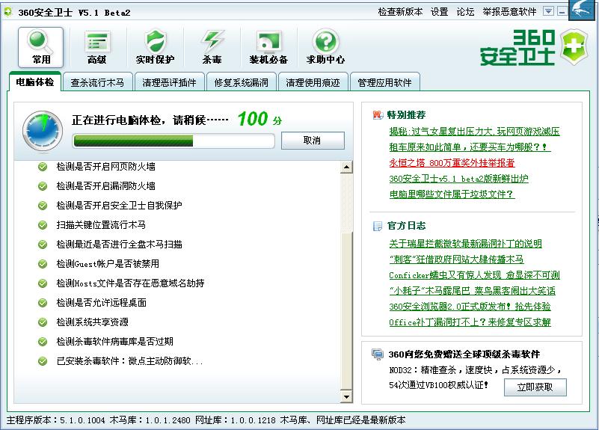The width and height of the screenshot is (599, 430).
Task: Open link 租车原来如此简单
Action: (x=470, y=147)
